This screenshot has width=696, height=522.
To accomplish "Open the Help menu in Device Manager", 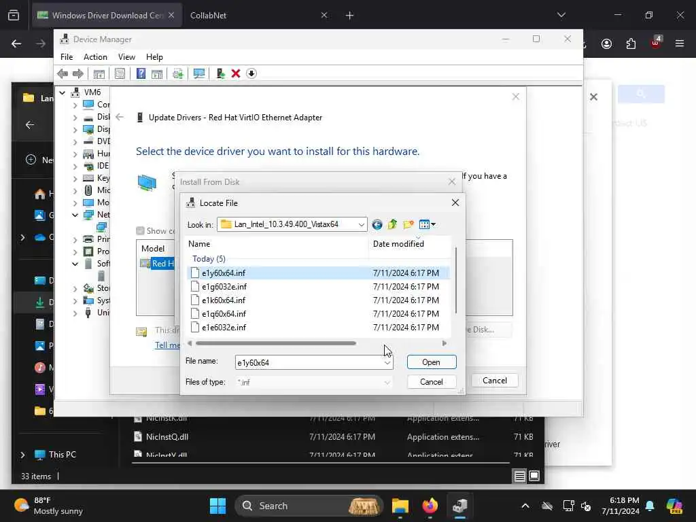I will (154, 57).
